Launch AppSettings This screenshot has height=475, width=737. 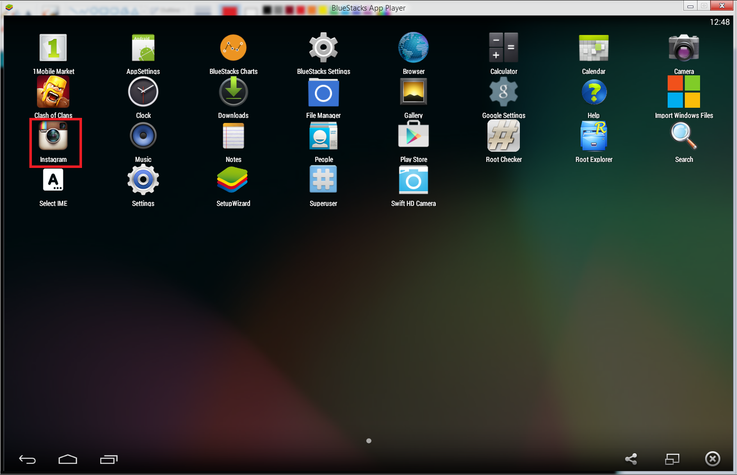pos(143,48)
